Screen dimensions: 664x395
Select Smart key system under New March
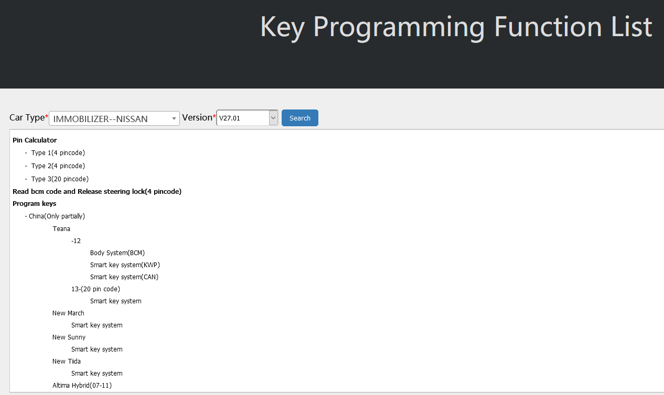pyautogui.click(x=97, y=325)
